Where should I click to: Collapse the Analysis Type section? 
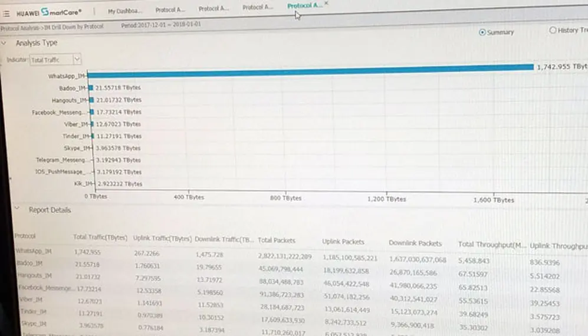point(4,43)
